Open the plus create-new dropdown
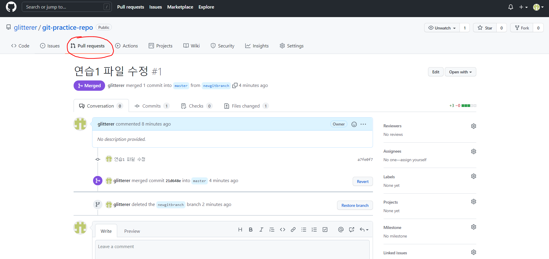This screenshot has height=259, width=549. tap(523, 7)
